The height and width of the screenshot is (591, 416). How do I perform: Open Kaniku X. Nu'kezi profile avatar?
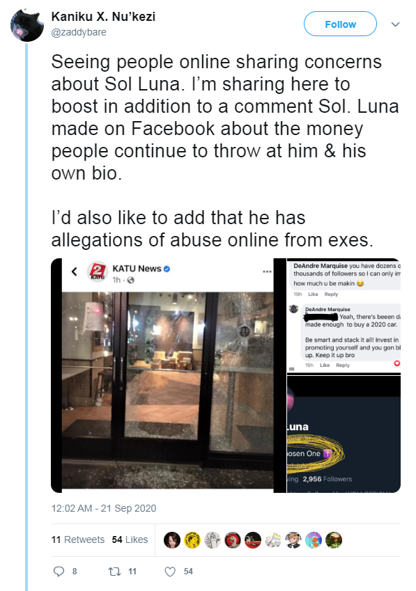tap(26, 25)
